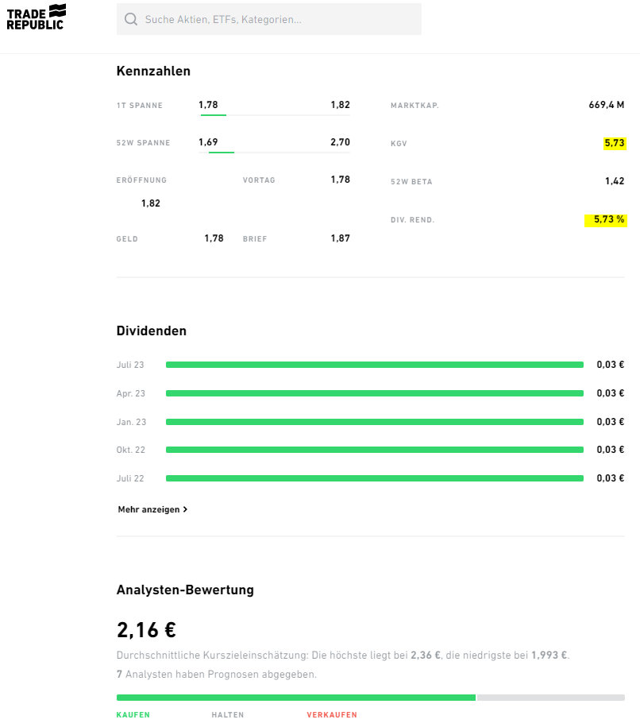Click the Trade Republic logo
The height and width of the screenshot is (727, 640).
[x=36, y=17]
